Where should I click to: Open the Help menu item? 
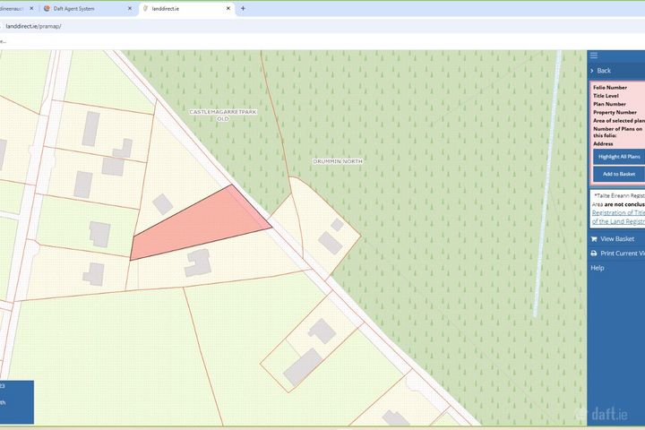pos(598,268)
